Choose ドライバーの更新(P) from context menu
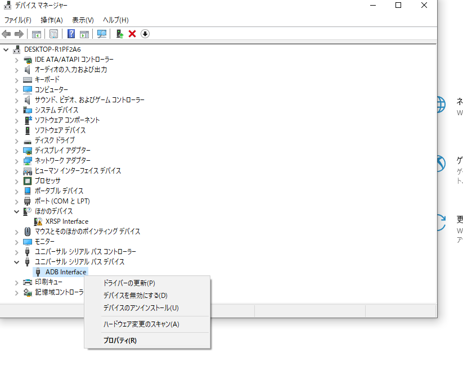 129,283
